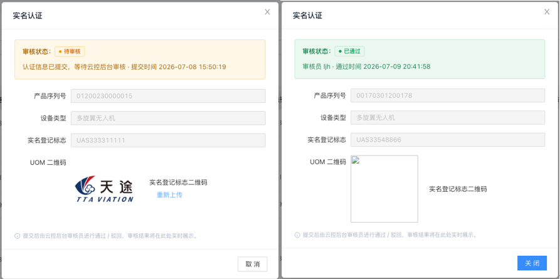
Task: Click info icon beside hint in right dialog
Action: coord(297,235)
